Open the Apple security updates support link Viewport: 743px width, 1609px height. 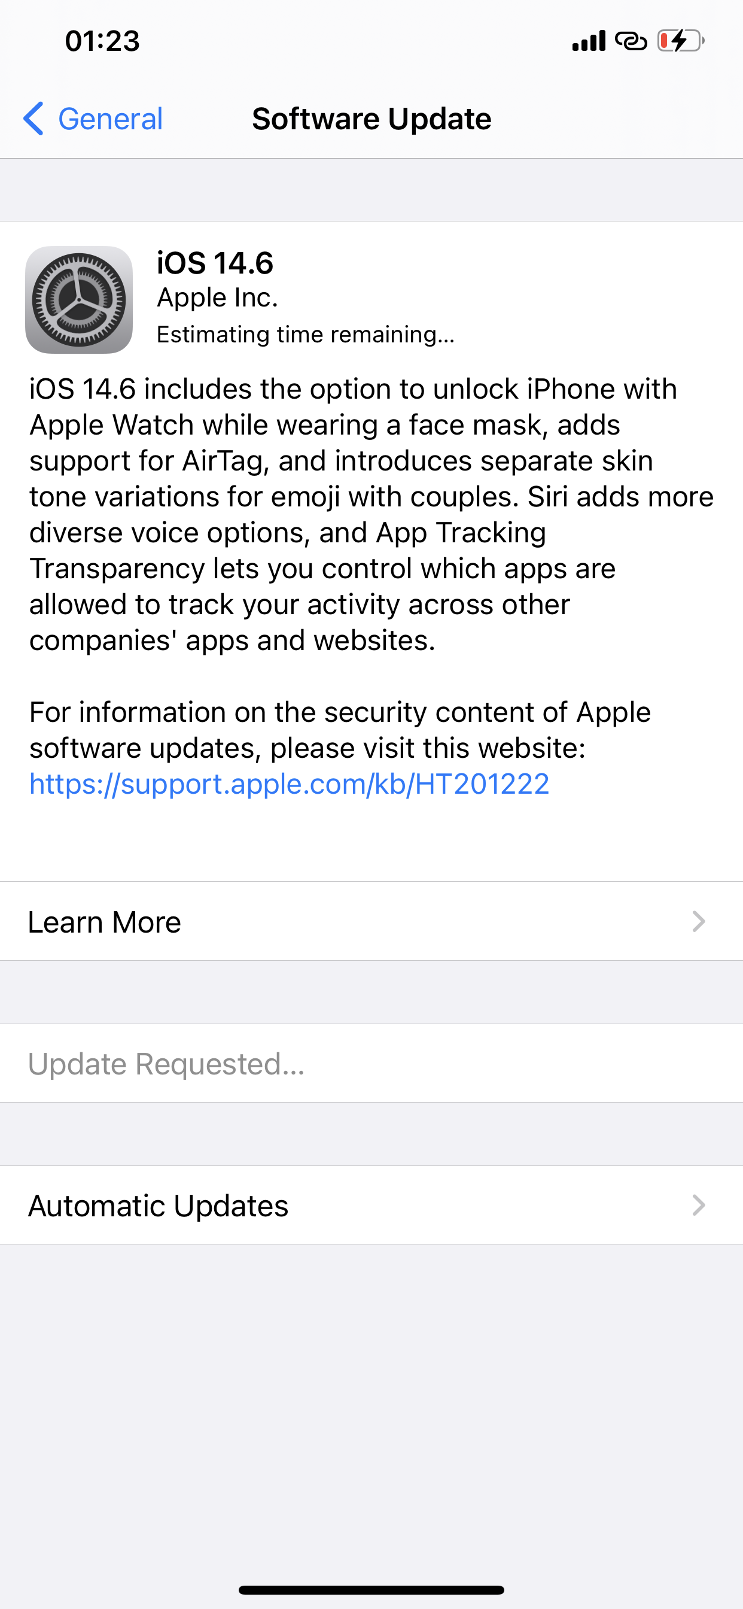pyautogui.click(x=288, y=784)
